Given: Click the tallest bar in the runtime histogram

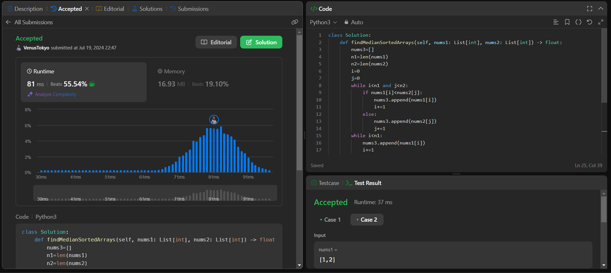Looking at the screenshot, I should 221,149.
